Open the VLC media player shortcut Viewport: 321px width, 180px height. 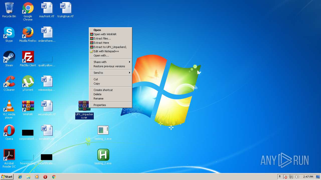[x=9, y=109]
